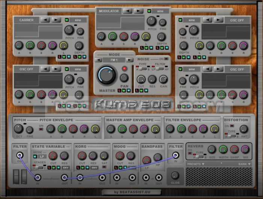Open the Carrier waveform sine selector
The height and width of the screenshot is (199, 263).
point(78,20)
